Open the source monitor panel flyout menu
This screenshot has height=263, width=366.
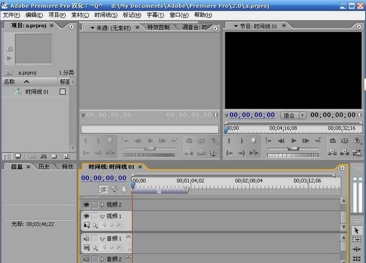215,29
